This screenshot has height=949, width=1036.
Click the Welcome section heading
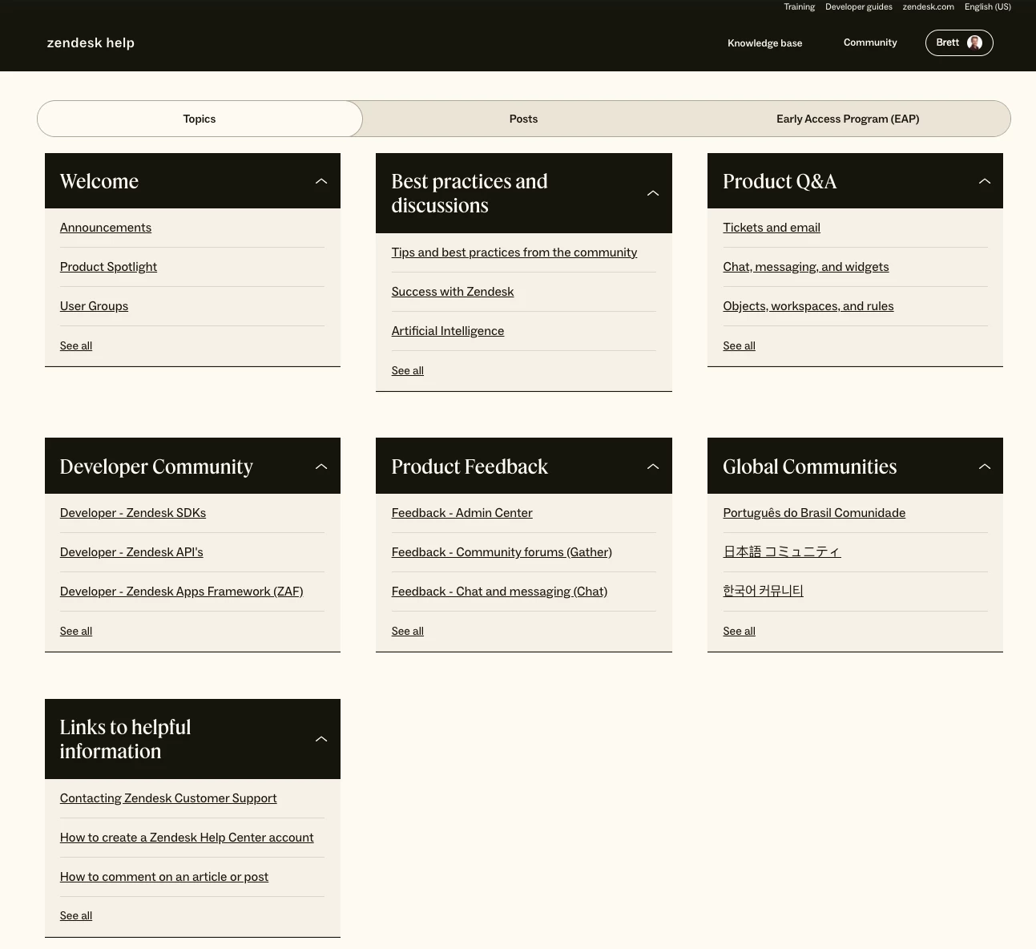pyautogui.click(x=99, y=181)
